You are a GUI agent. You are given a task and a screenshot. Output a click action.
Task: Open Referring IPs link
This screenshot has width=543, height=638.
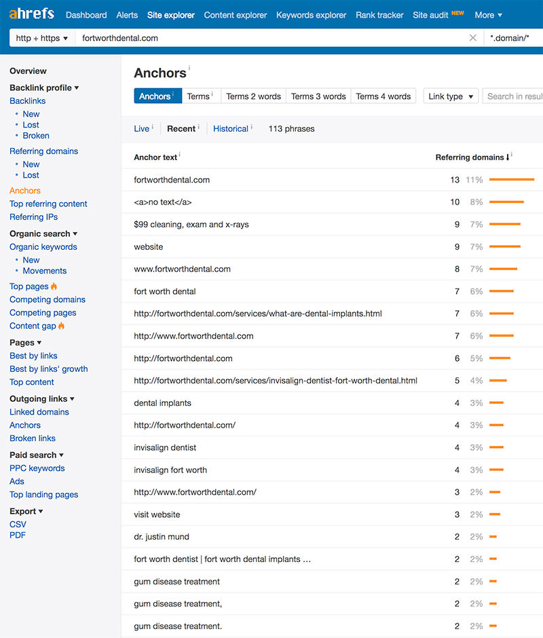[34, 217]
